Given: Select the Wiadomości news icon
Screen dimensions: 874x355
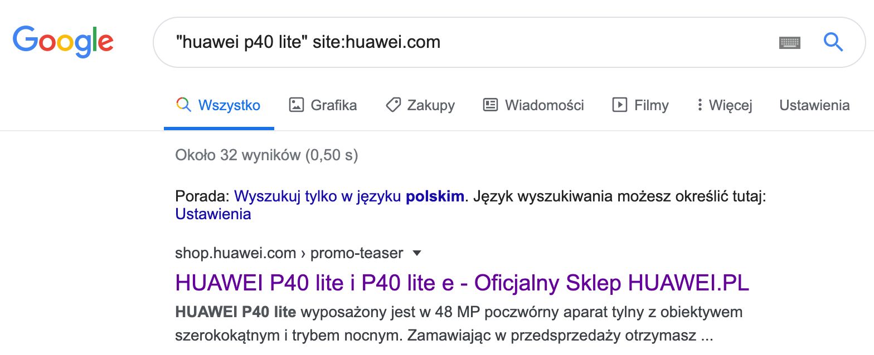Looking at the screenshot, I should 490,105.
